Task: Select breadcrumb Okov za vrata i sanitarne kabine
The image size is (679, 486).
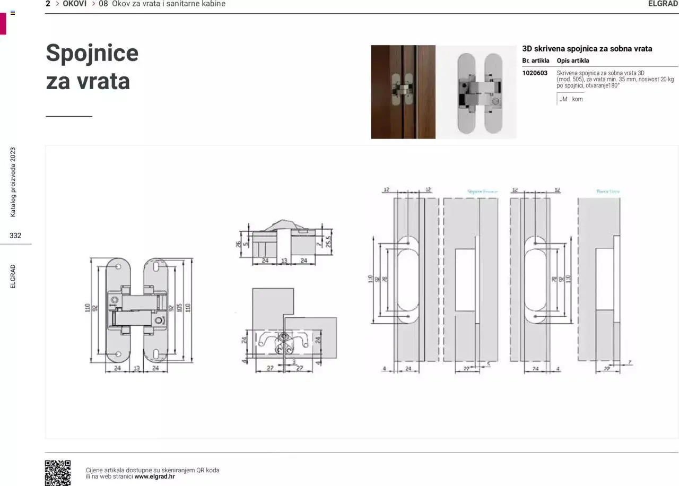Action: point(168,4)
